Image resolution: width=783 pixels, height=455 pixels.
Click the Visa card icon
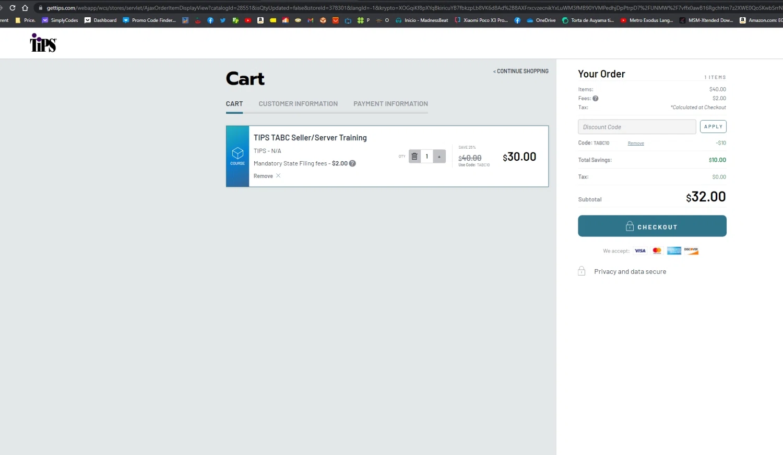click(x=640, y=251)
